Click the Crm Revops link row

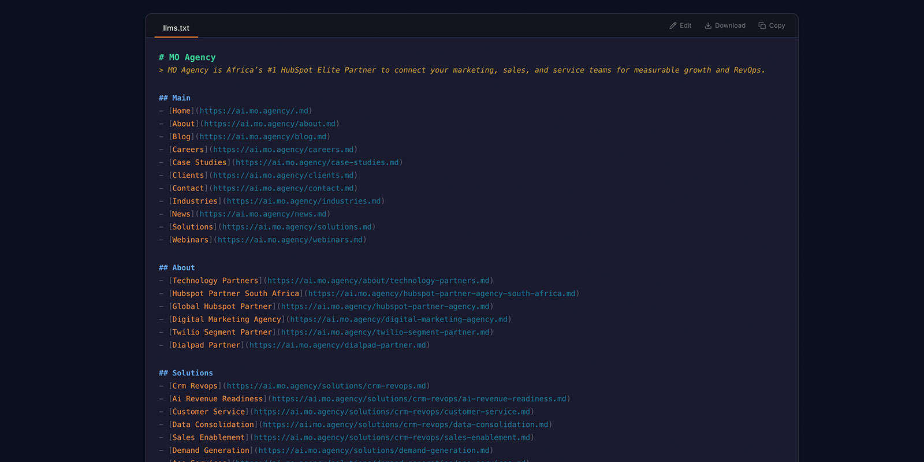tap(295, 386)
